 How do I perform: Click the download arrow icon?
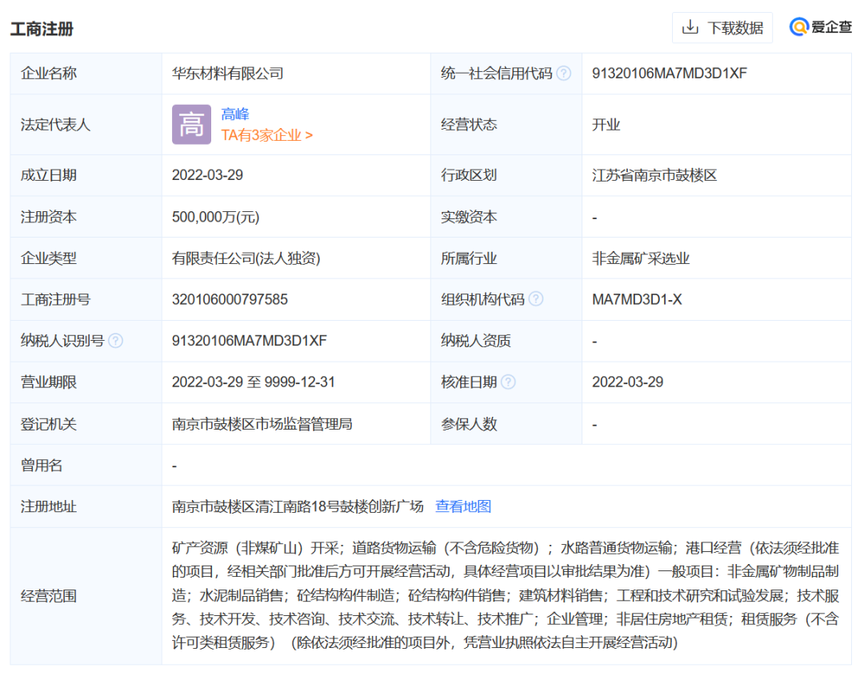tap(690, 28)
